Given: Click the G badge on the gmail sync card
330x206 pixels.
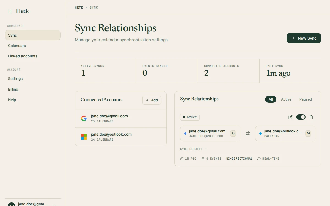Looking at the screenshot, I should point(233,133).
